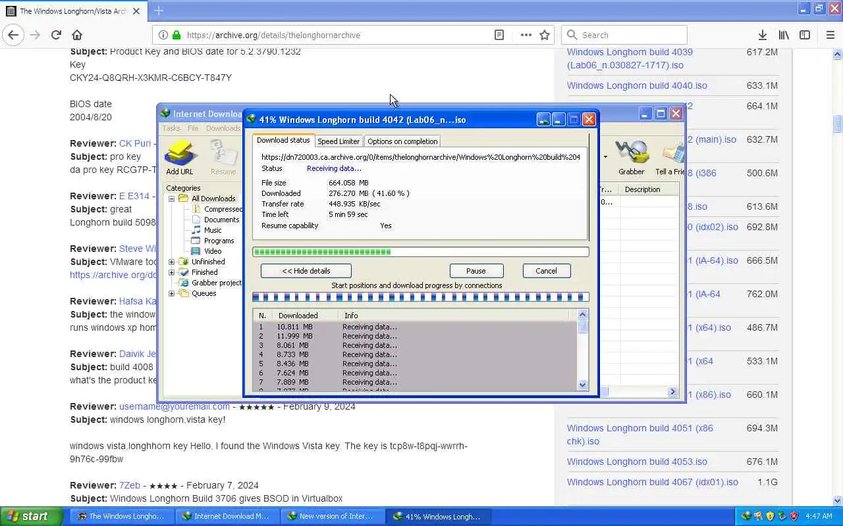The image size is (843, 526).
Task: Click the Compressed category folder icon
Action: pyautogui.click(x=196, y=209)
